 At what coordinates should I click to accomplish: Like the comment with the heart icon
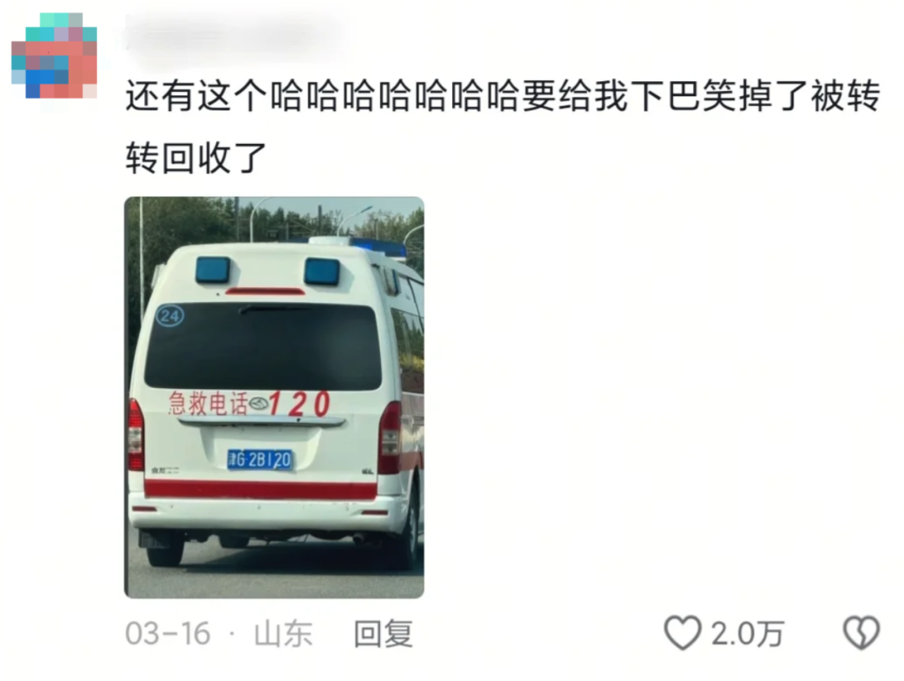pyautogui.click(x=683, y=632)
